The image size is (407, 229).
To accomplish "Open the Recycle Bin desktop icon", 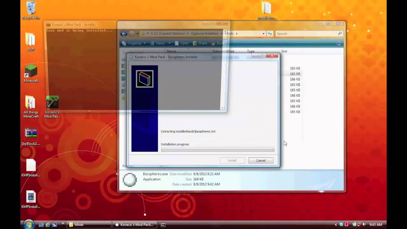I will 31,10.
